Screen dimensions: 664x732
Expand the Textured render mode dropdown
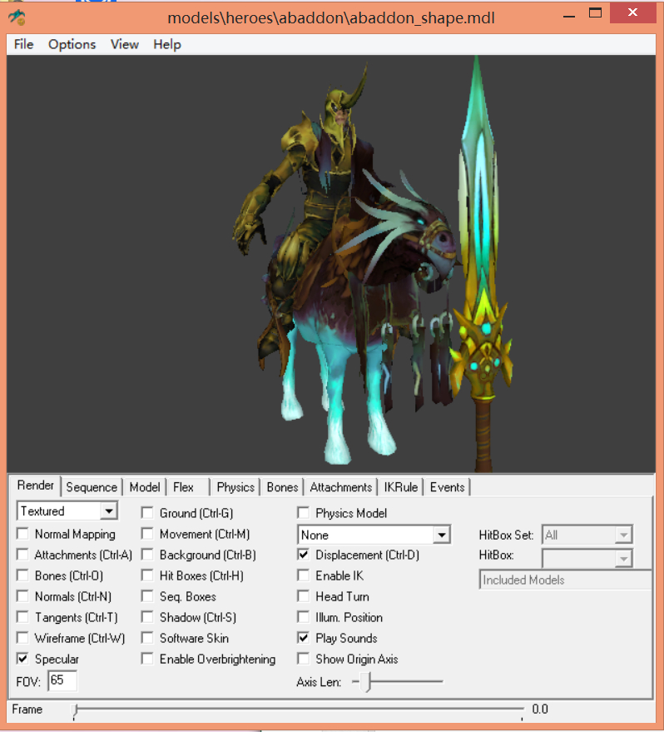109,510
